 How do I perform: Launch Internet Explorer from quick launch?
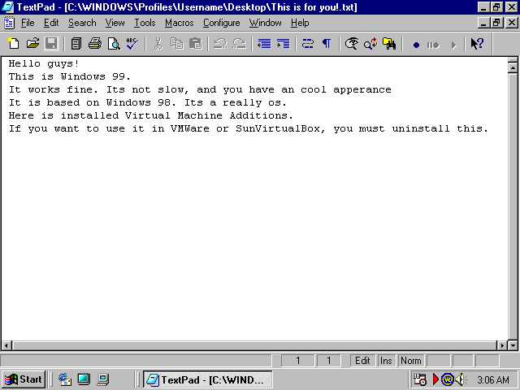65,379
